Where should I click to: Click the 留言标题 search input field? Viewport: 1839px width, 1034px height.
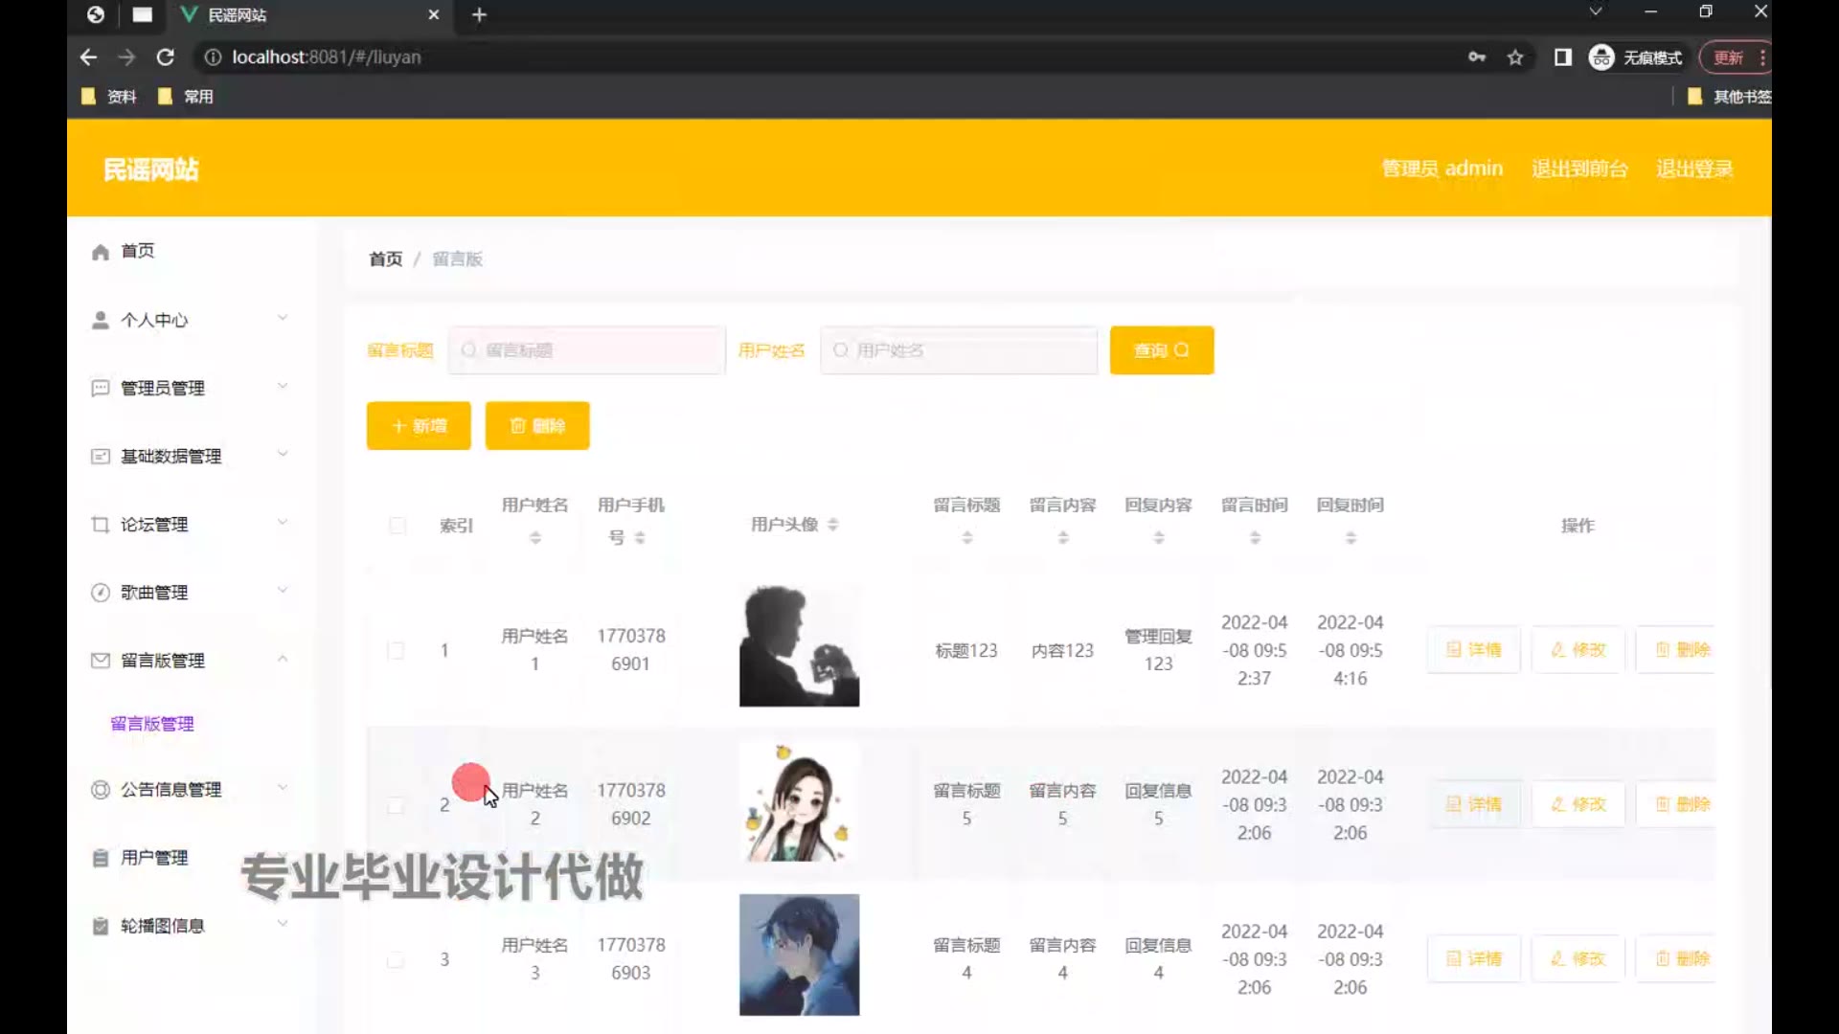click(x=587, y=350)
